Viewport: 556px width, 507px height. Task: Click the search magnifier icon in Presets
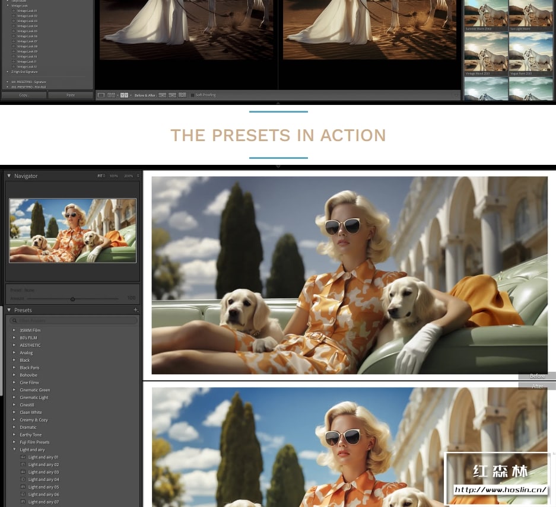15,321
